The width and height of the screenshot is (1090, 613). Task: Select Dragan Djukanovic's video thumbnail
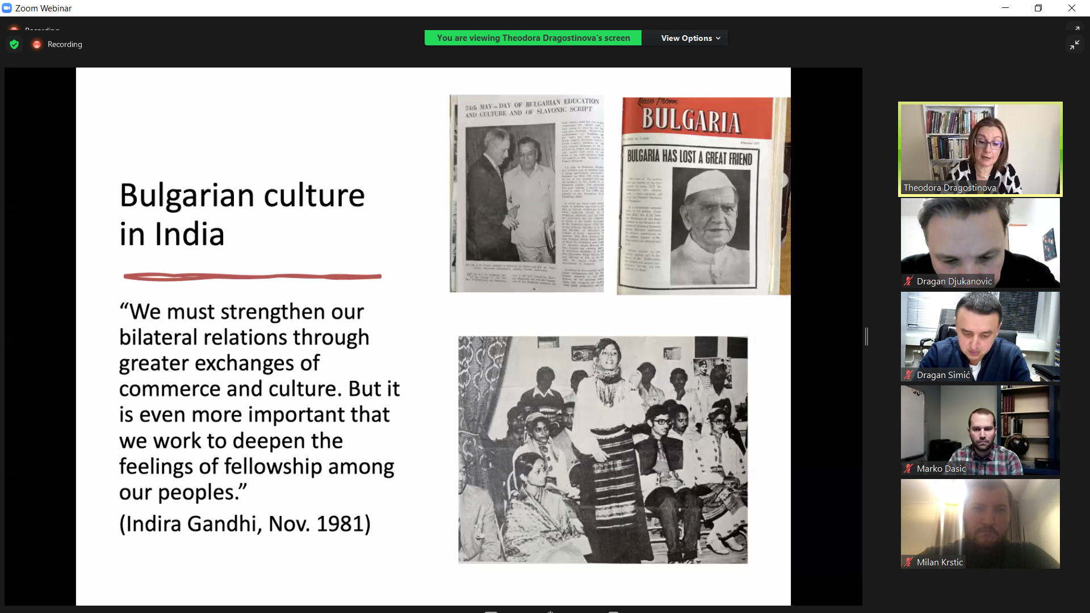[x=980, y=243]
